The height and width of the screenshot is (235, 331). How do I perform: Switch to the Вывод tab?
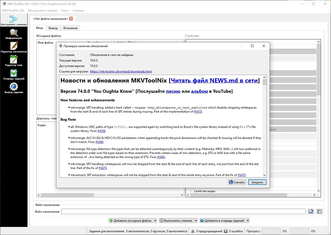click(53, 28)
